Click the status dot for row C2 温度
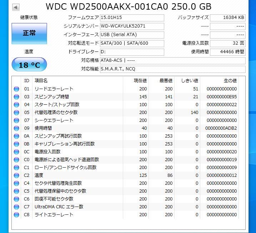 point(16,175)
